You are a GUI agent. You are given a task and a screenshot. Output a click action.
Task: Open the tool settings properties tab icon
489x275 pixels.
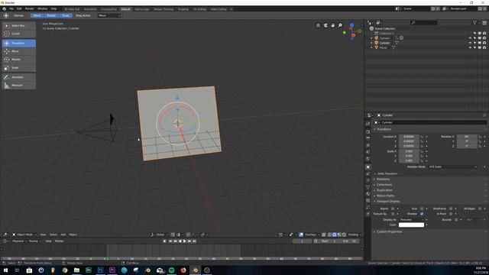pos(368,124)
